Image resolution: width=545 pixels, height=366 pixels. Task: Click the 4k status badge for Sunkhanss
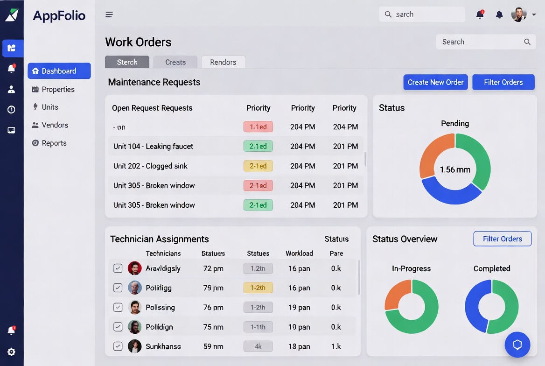click(258, 346)
